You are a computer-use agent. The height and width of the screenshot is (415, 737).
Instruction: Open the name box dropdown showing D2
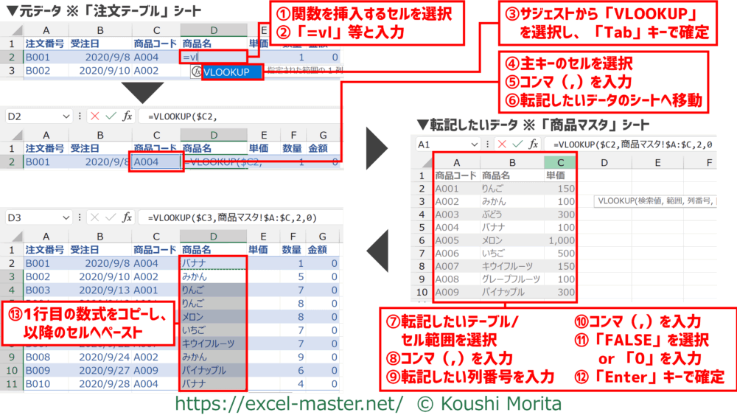pos(67,116)
